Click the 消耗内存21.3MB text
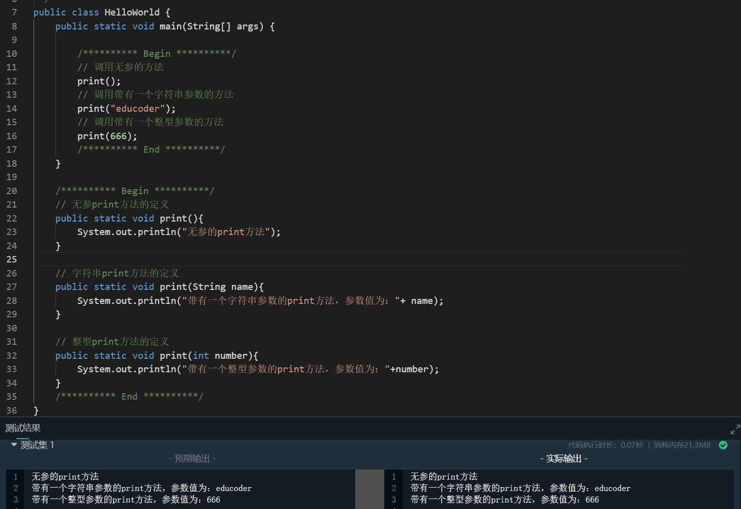 click(x=682, y=445)
